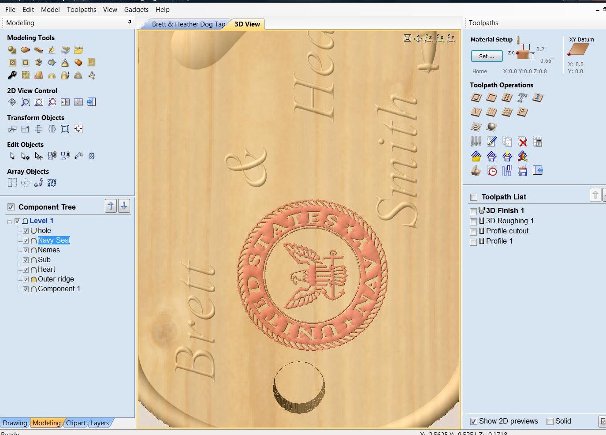The image size is (606, 435).
Task: Activate the Node Editing cursor tool
Action: (26, 156)
